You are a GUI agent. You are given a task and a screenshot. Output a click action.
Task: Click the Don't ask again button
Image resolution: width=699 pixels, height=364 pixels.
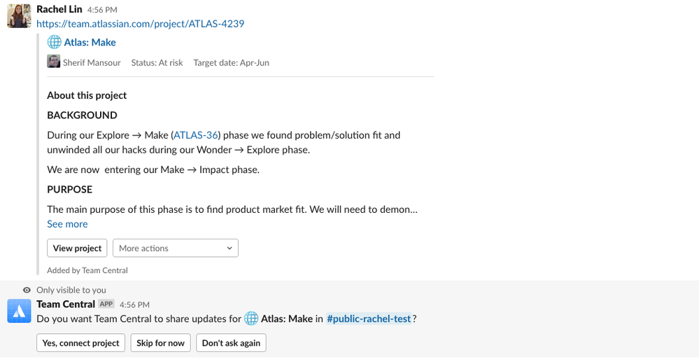[x=231, y=343]
